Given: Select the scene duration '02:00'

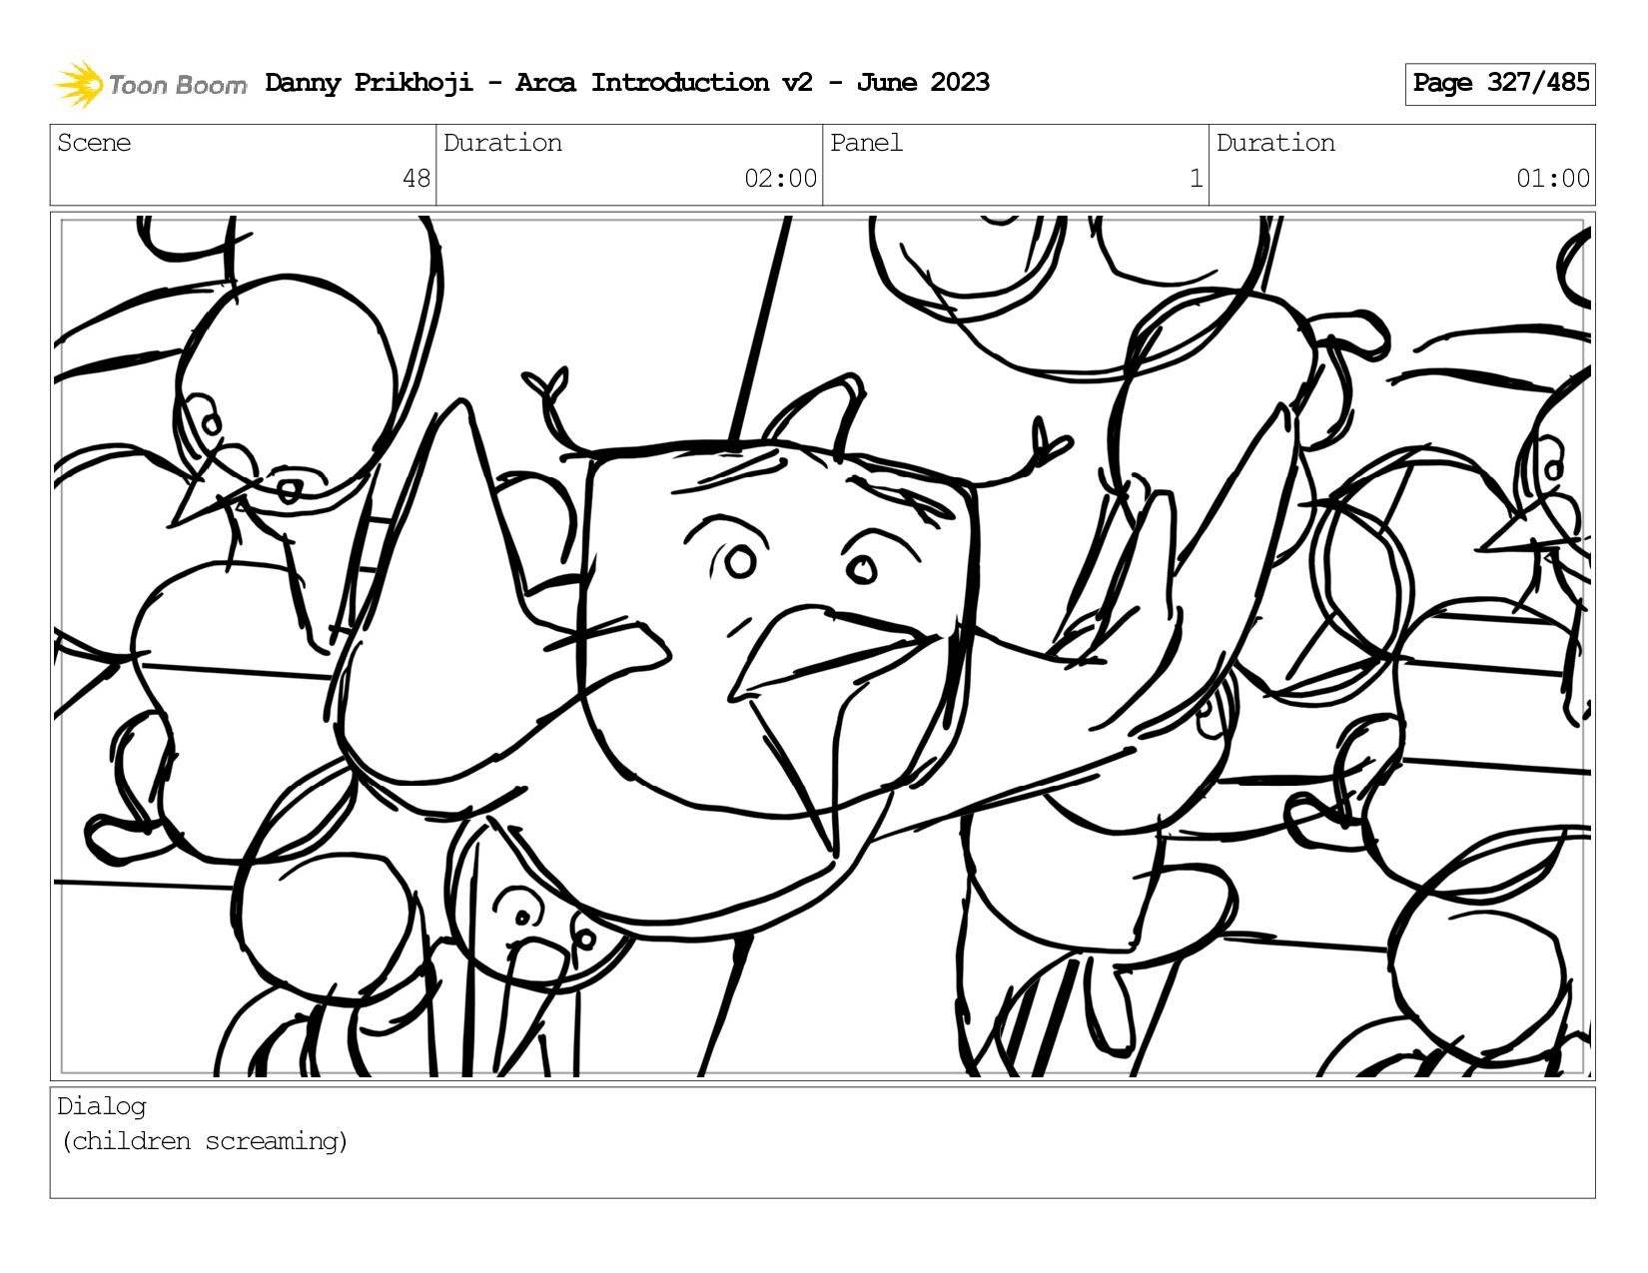Looking at the screenshot, I should (780, 179).
